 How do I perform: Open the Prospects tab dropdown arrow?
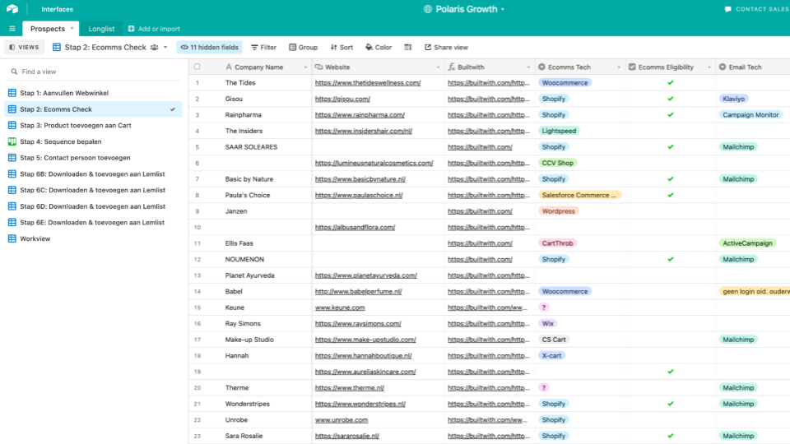tap(72, 28)
